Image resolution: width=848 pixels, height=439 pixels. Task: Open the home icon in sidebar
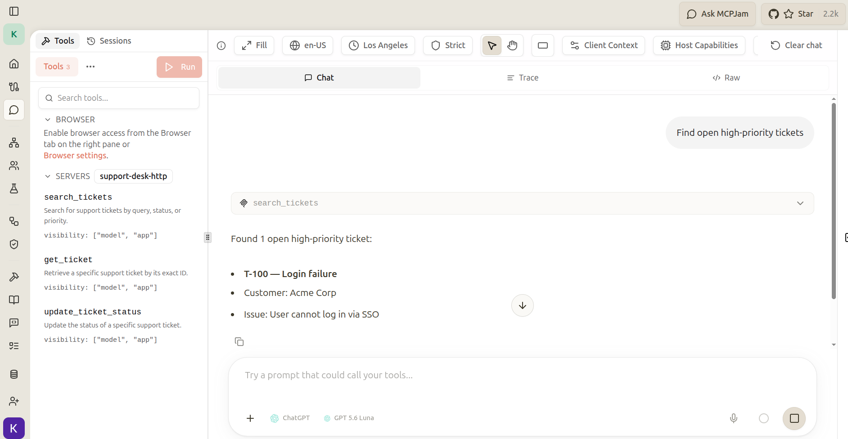click(x=14, y=63)
